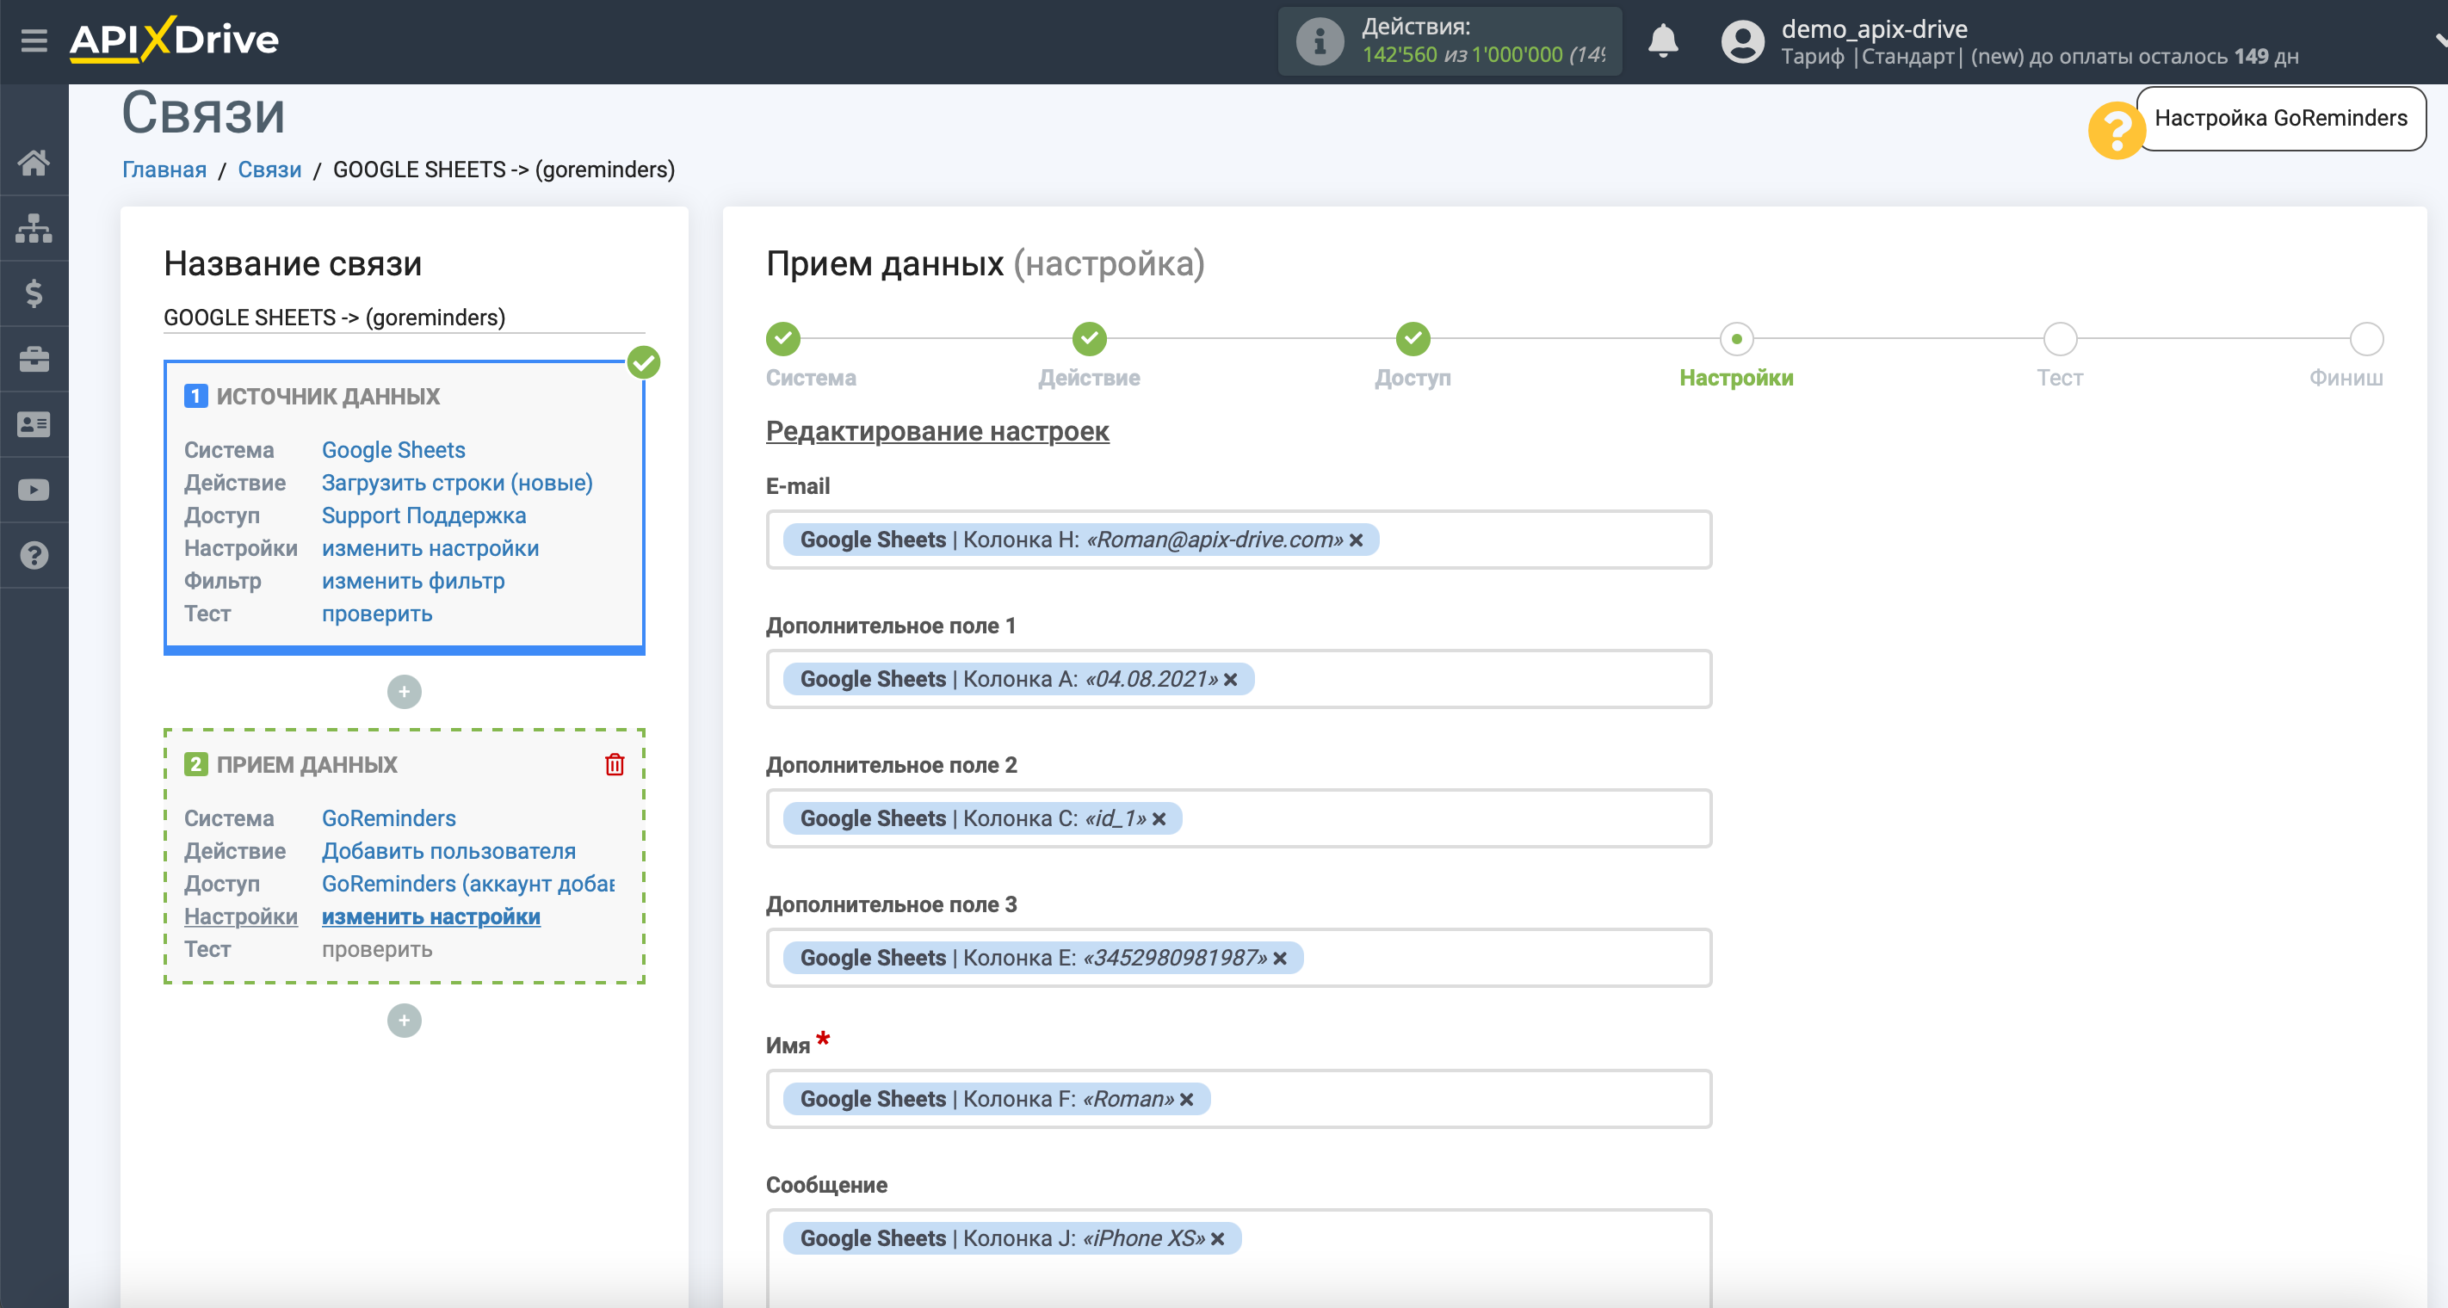Viewport: 2448px width, 1308px height.
Task: Remove the iPhone XS tag from Сообщение
Action: [x=1216, y=1238]
